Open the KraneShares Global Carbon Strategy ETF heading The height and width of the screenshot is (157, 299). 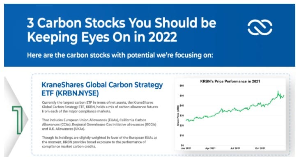pos(102,89)
